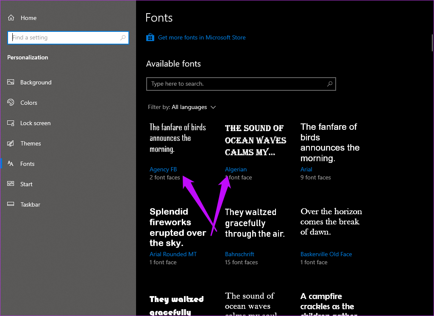This screenshot has height=316, width=434.
Task: Open the All languages filter dropdown
Action: [189, 107]
